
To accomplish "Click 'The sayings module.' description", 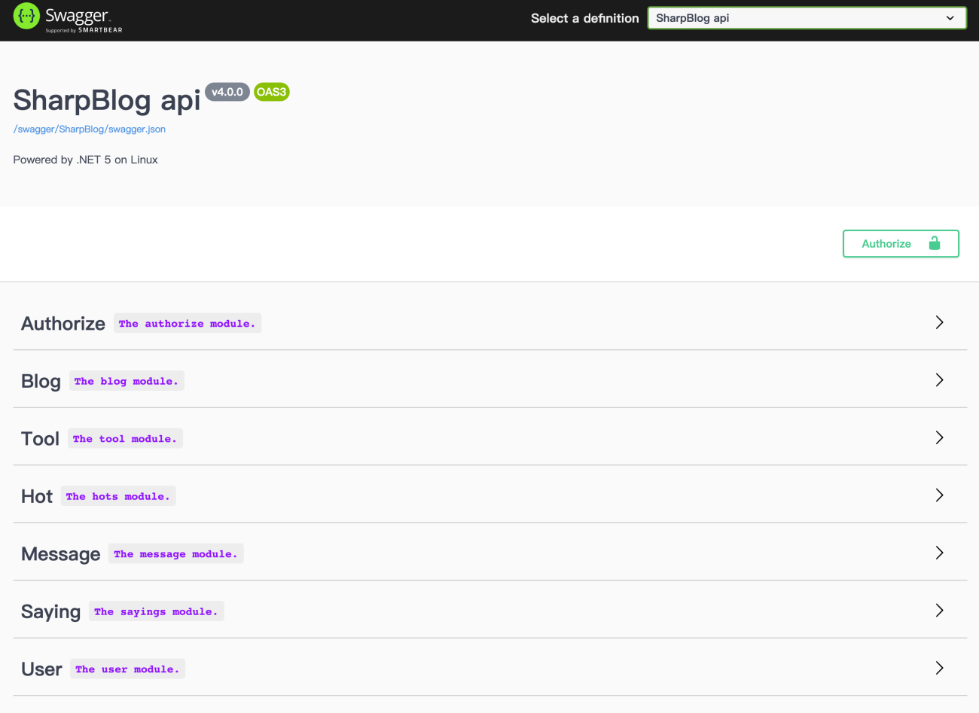I will (x=157, y=612).
